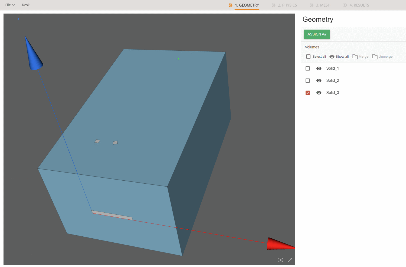This screenshot has width=406, height=267.
Task: Click the fullscreen expand icon in the viewport
Action: [x=290, y=260]
